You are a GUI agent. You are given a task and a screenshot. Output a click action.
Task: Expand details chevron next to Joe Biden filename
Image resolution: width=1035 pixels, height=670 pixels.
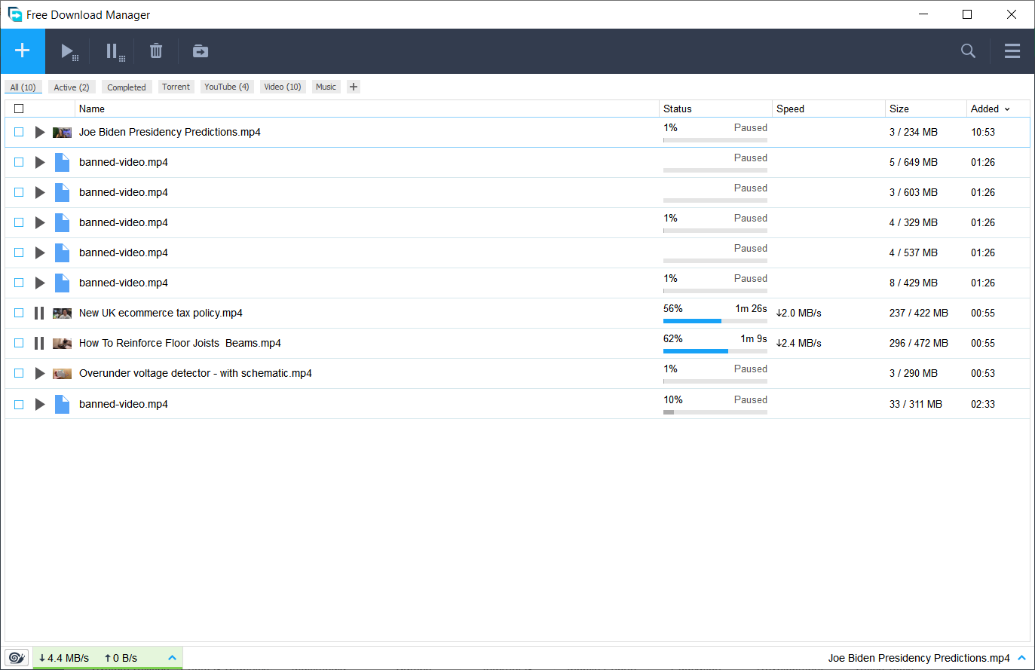tap(1021, 658)
